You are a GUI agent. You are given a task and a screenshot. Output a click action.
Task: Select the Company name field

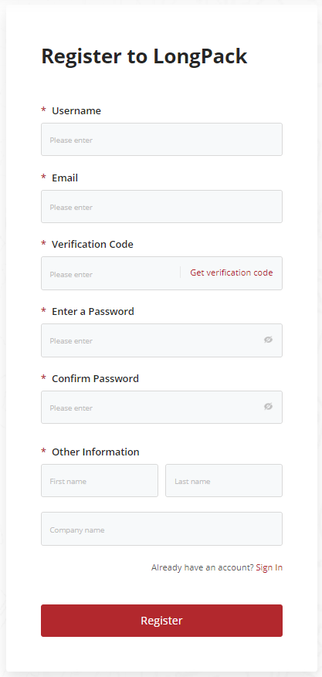[162, 529]
